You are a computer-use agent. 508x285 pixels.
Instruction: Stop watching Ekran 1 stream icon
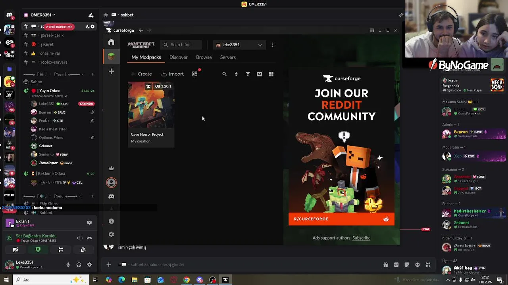[x=89, y=223]
